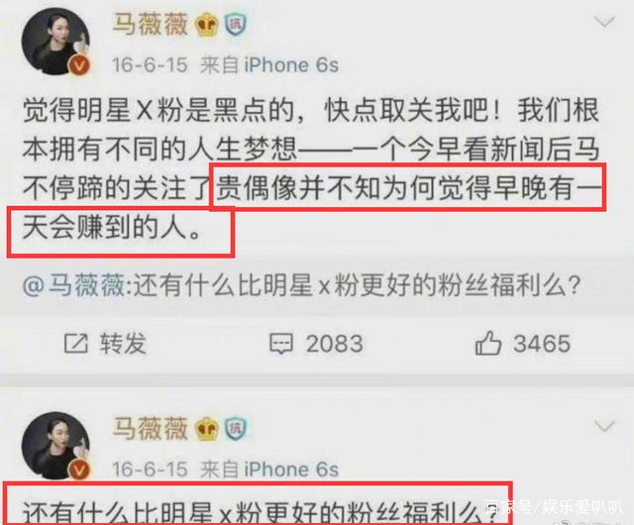Screen dimensions: 634x525
Task: Open 马薇薇 username on the second post
Action: click(x=150, y=429)
